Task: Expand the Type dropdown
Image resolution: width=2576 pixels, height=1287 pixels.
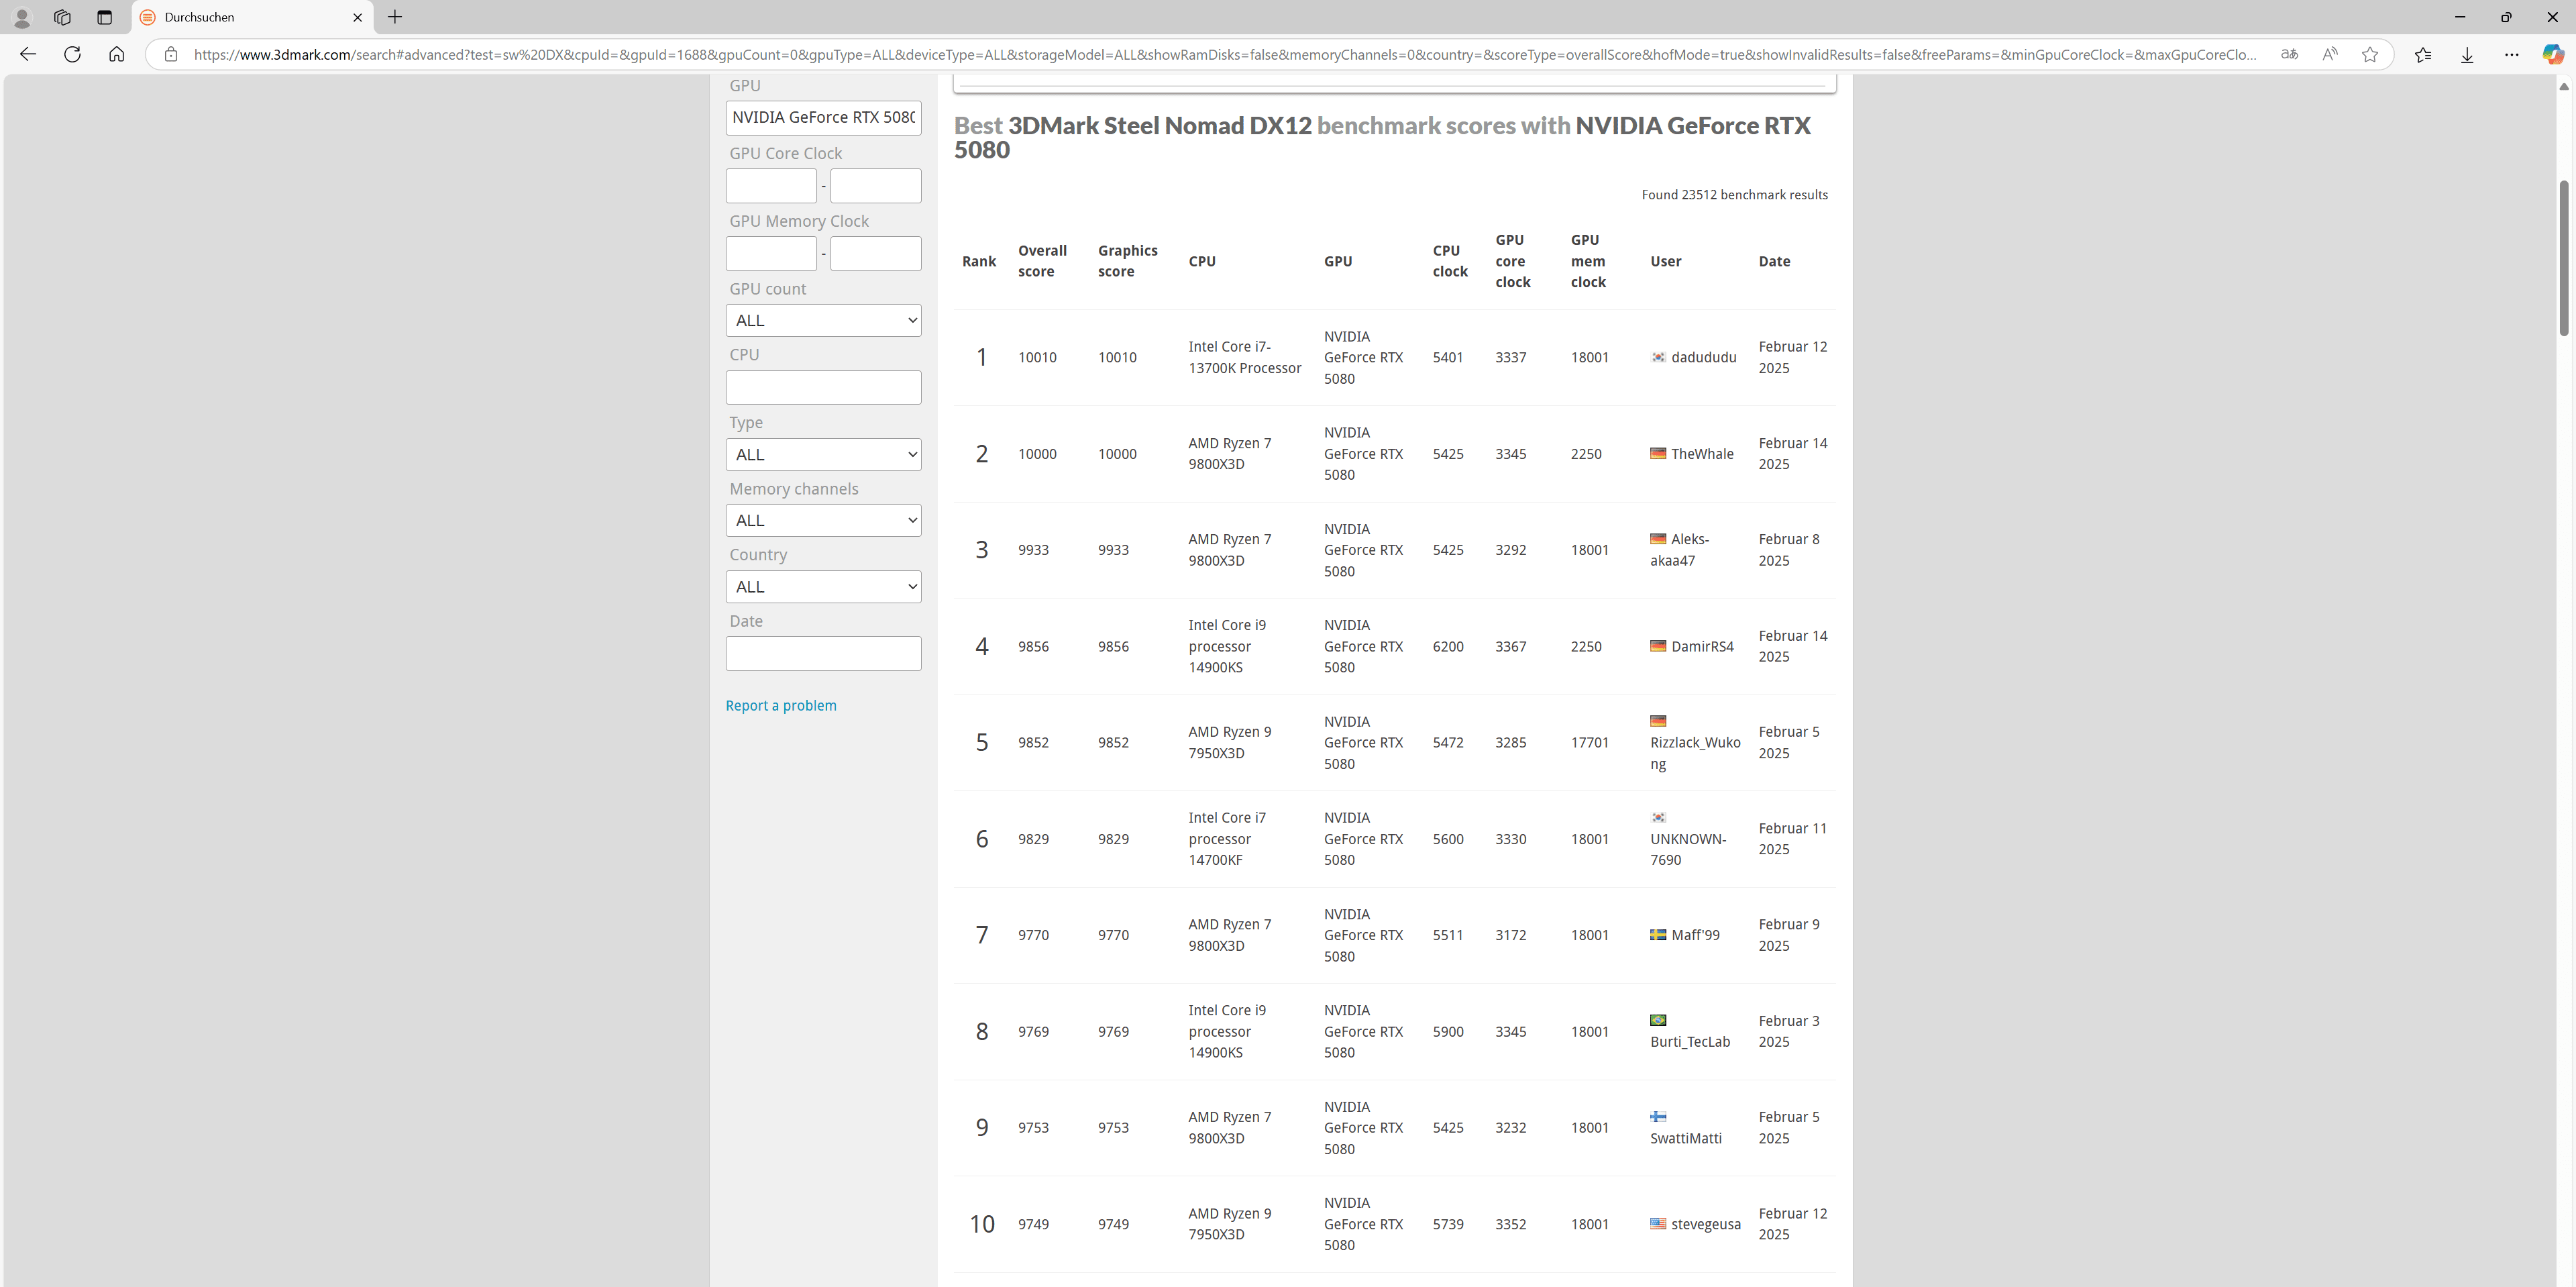Action: (823, 454)
